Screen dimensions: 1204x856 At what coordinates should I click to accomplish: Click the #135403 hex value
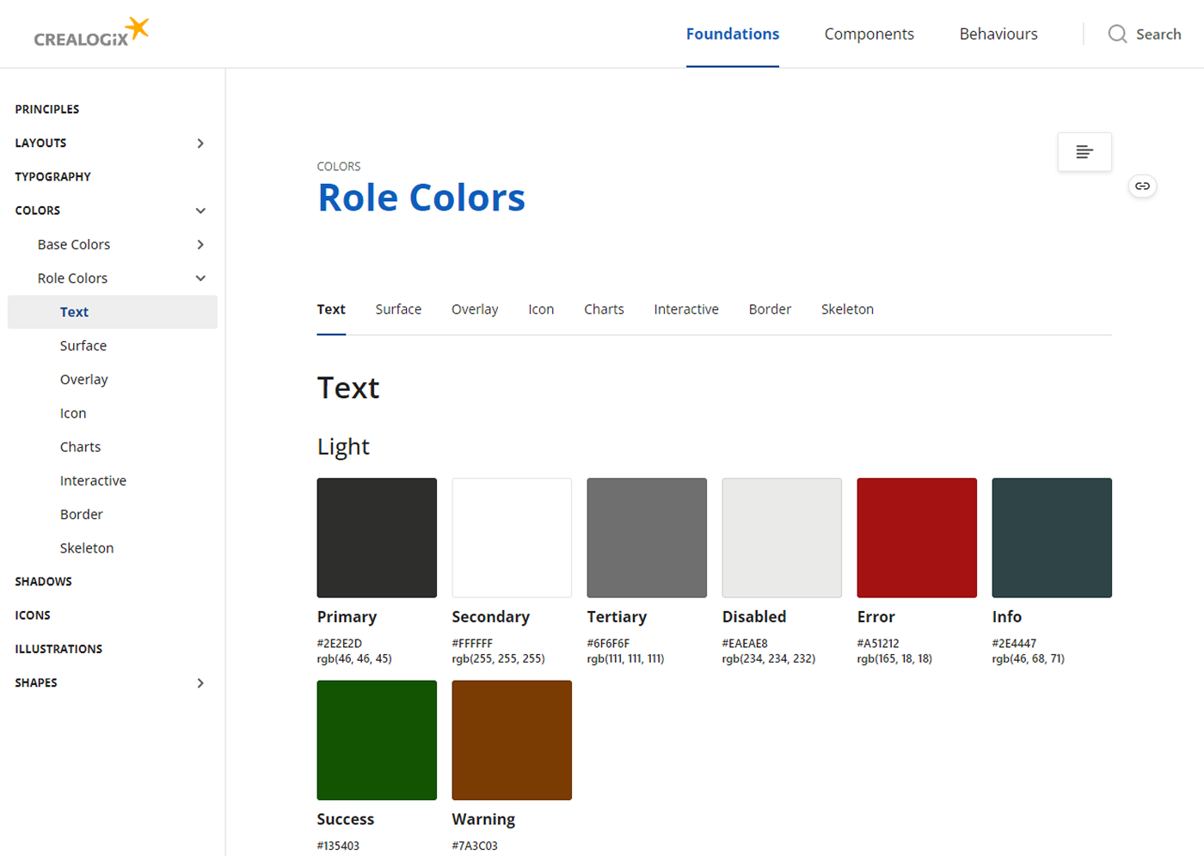pyautogui.click(x=338, y=847)
